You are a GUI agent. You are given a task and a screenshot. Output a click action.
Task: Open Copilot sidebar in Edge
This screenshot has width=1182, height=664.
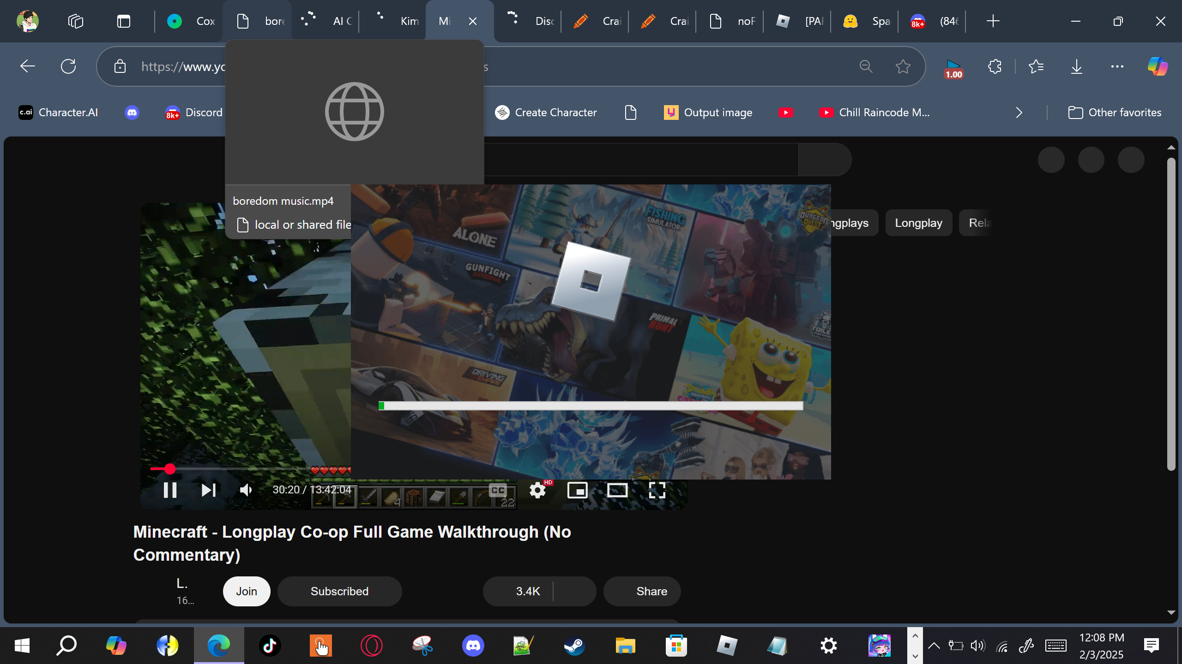tap(1158, 66)
